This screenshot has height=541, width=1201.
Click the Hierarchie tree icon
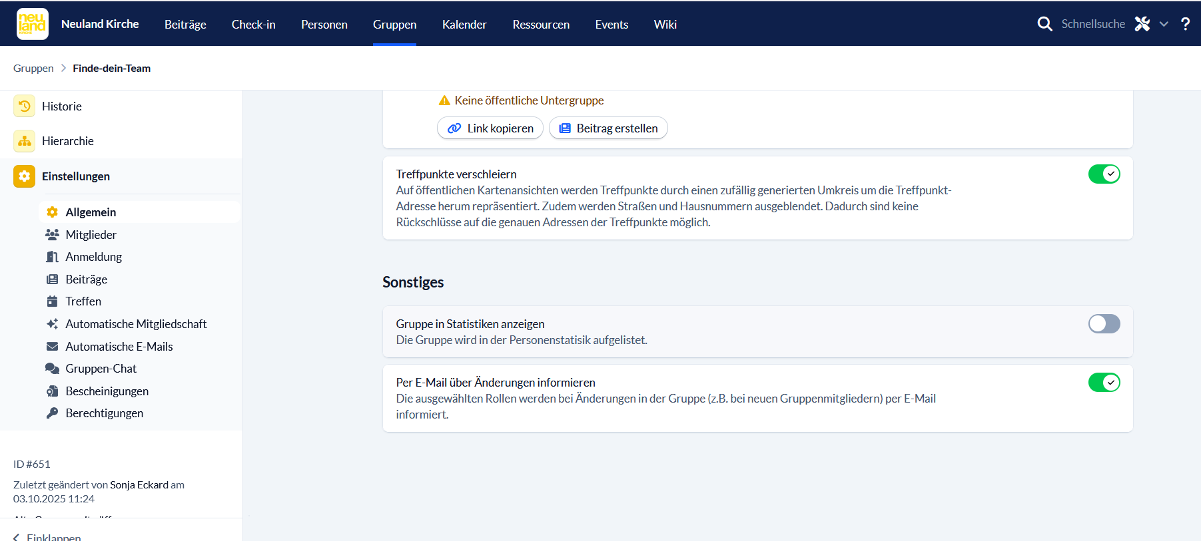[x=25, y=141]
